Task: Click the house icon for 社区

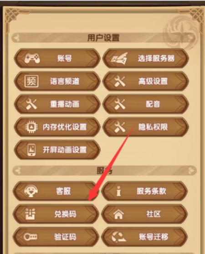Action: (118, 214)
